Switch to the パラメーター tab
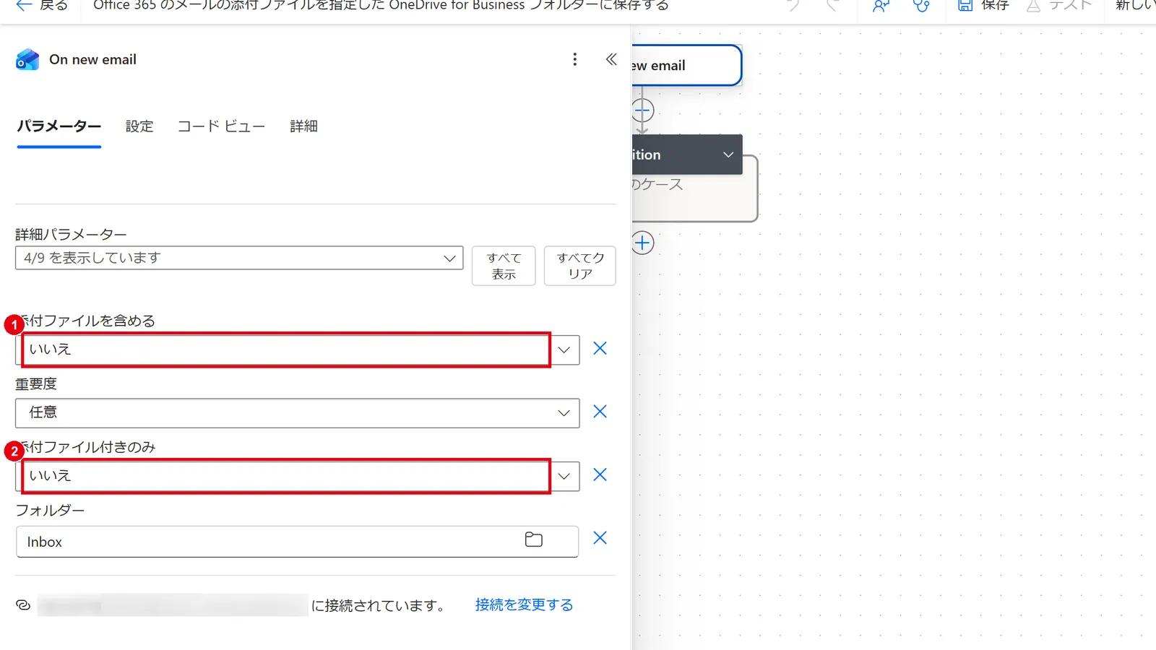The image size is (1156, 650). (59, 126)
